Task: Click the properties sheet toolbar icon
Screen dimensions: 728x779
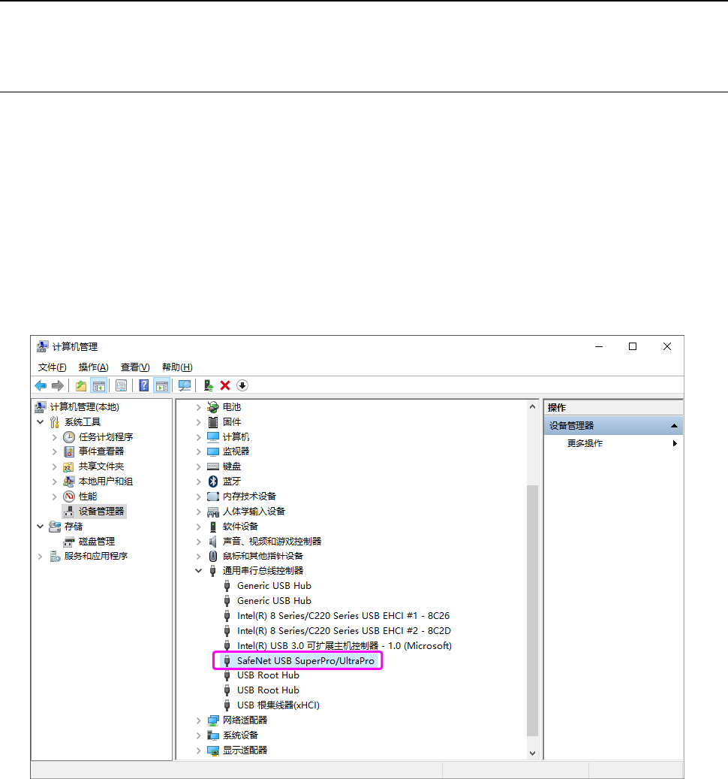Action: pos(121,385)
